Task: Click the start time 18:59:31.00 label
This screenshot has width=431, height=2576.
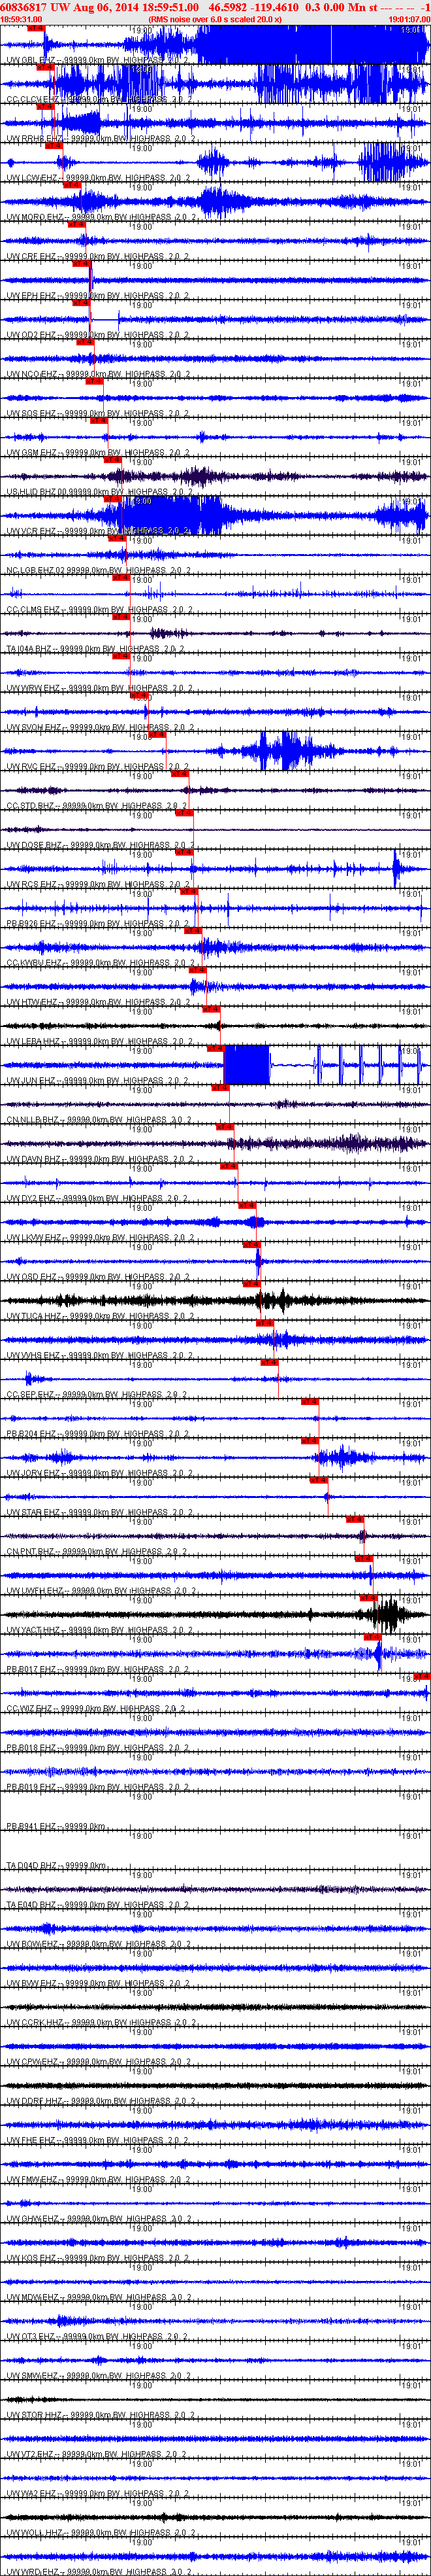Action: pos(21,19)
